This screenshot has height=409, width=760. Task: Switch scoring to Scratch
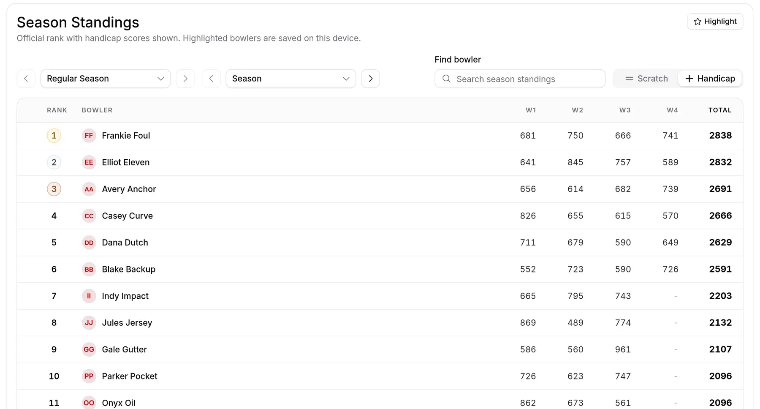tap(646, 79)
